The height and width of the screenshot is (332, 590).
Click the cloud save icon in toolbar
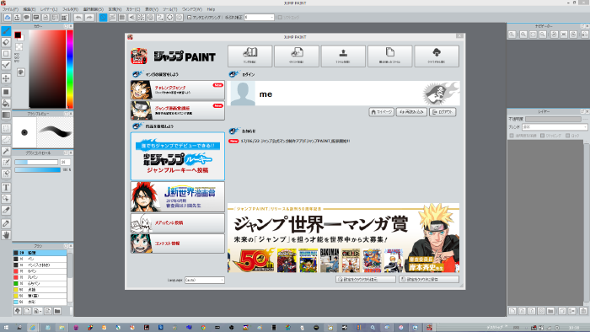[7, 18]
